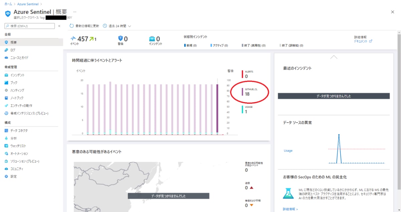The width and height of the screenshot is (401, 212).
Task: Click the コミュニティ cloud icon
Action: 6,169
